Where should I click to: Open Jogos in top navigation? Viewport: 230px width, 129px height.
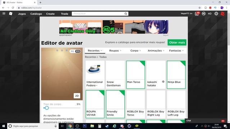[x=22, y=14]
